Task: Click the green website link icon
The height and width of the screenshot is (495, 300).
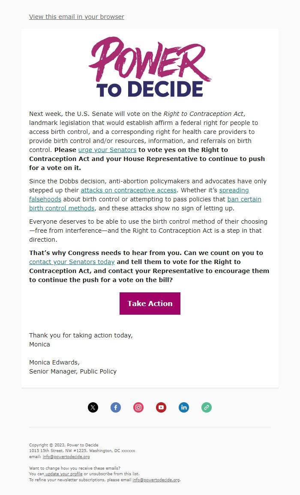Action: point(207,407)
